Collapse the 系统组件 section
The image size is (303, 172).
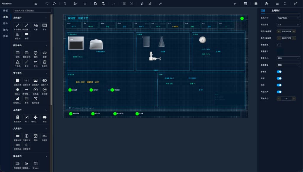[x=46, y=18]
